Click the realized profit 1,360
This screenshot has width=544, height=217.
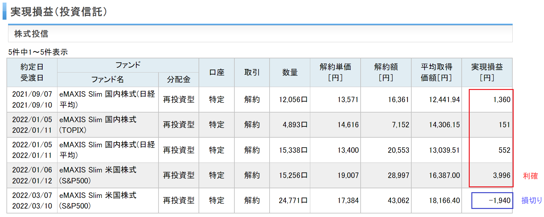(x=502, y=100)
